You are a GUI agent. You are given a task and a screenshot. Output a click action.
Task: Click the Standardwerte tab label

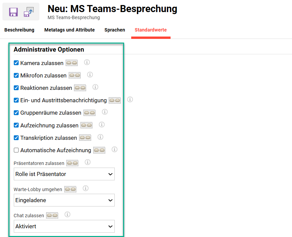[x=151, y=30]
